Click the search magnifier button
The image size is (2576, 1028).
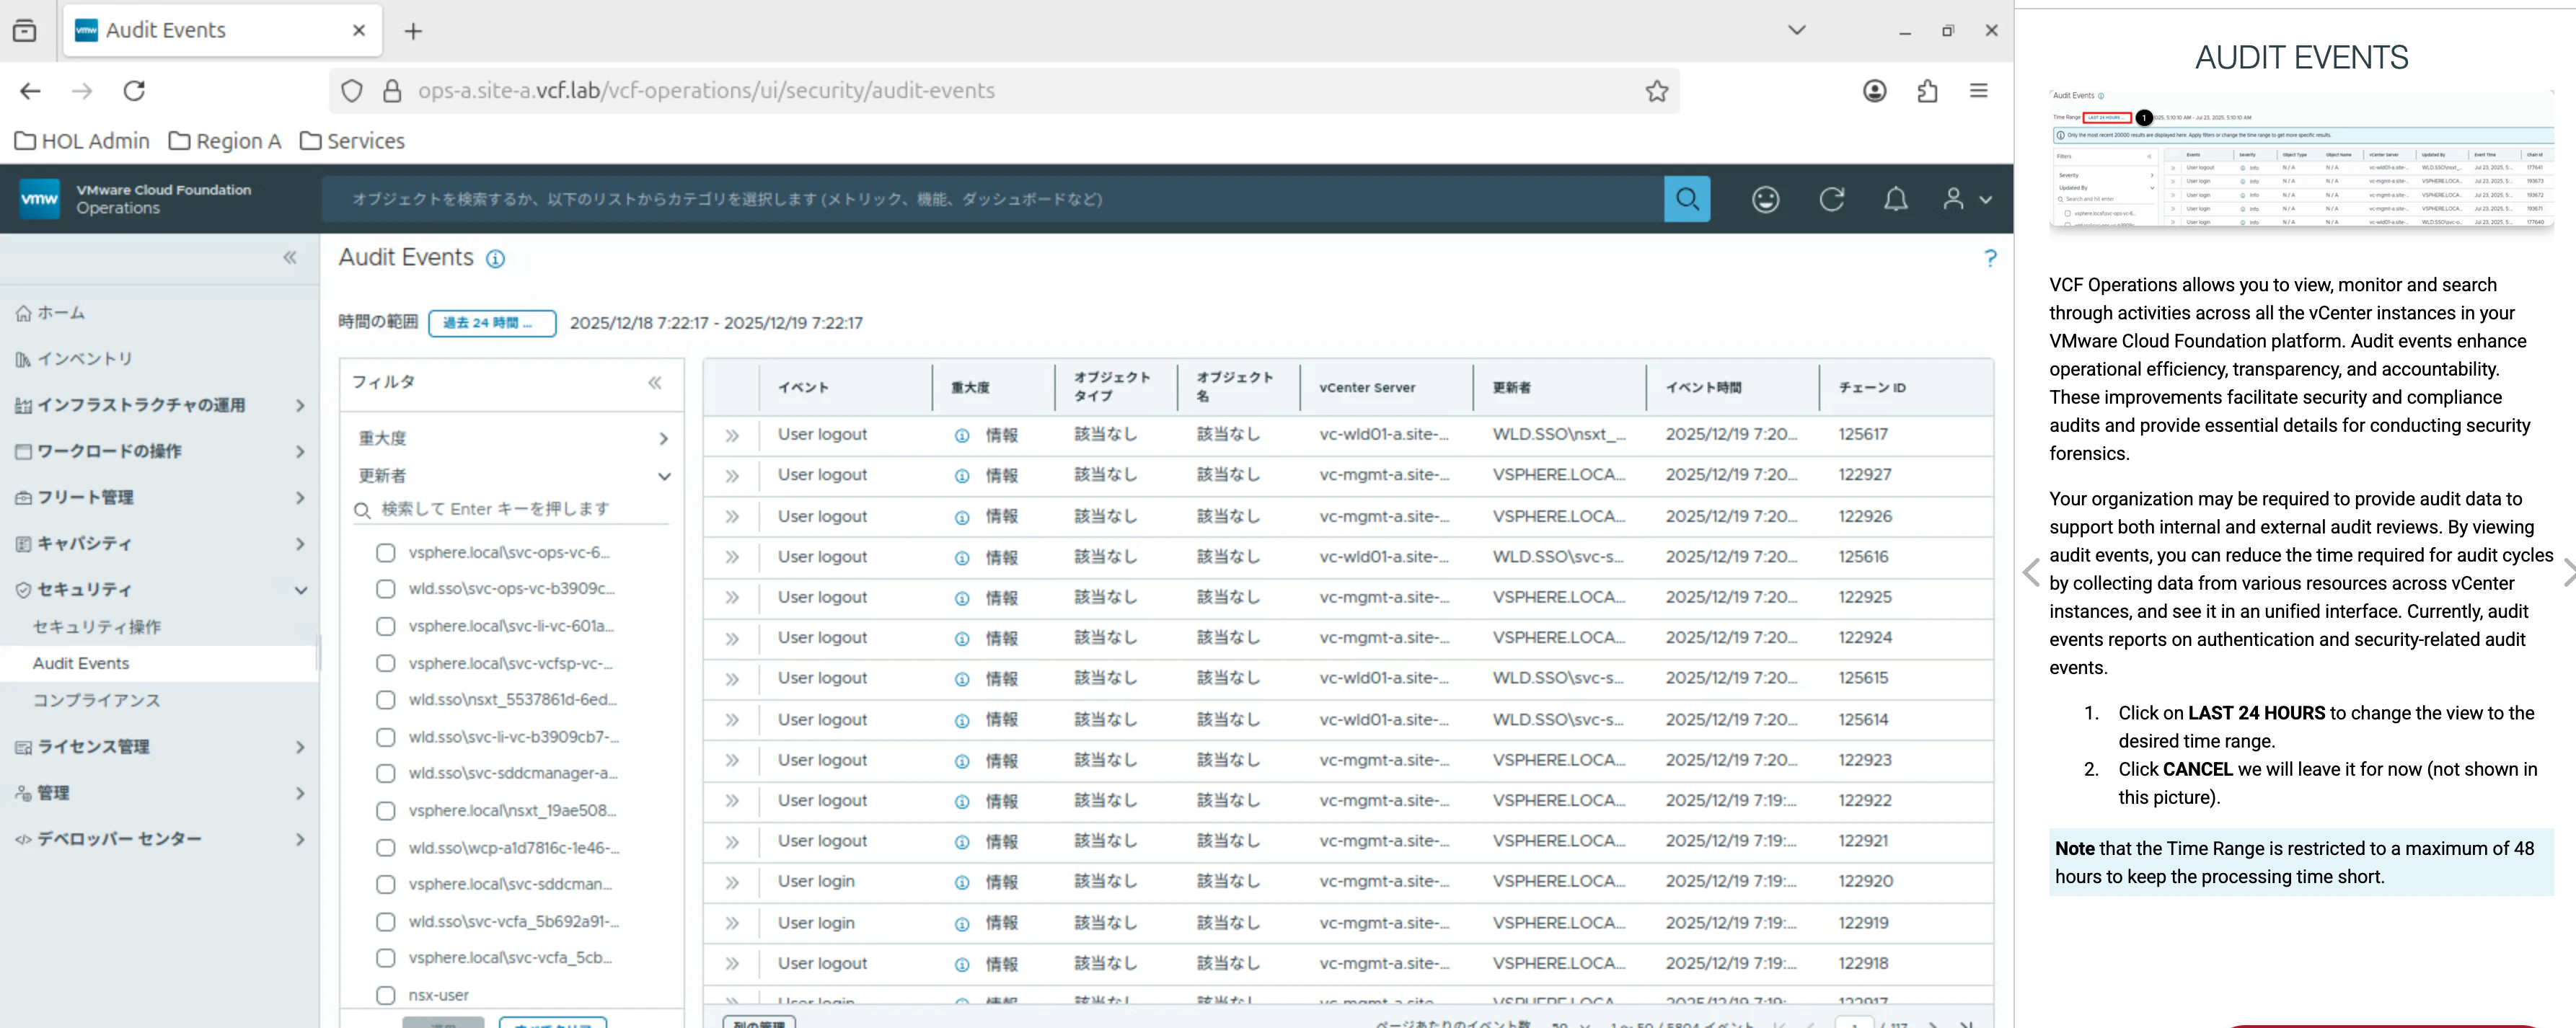(1686, 199)
